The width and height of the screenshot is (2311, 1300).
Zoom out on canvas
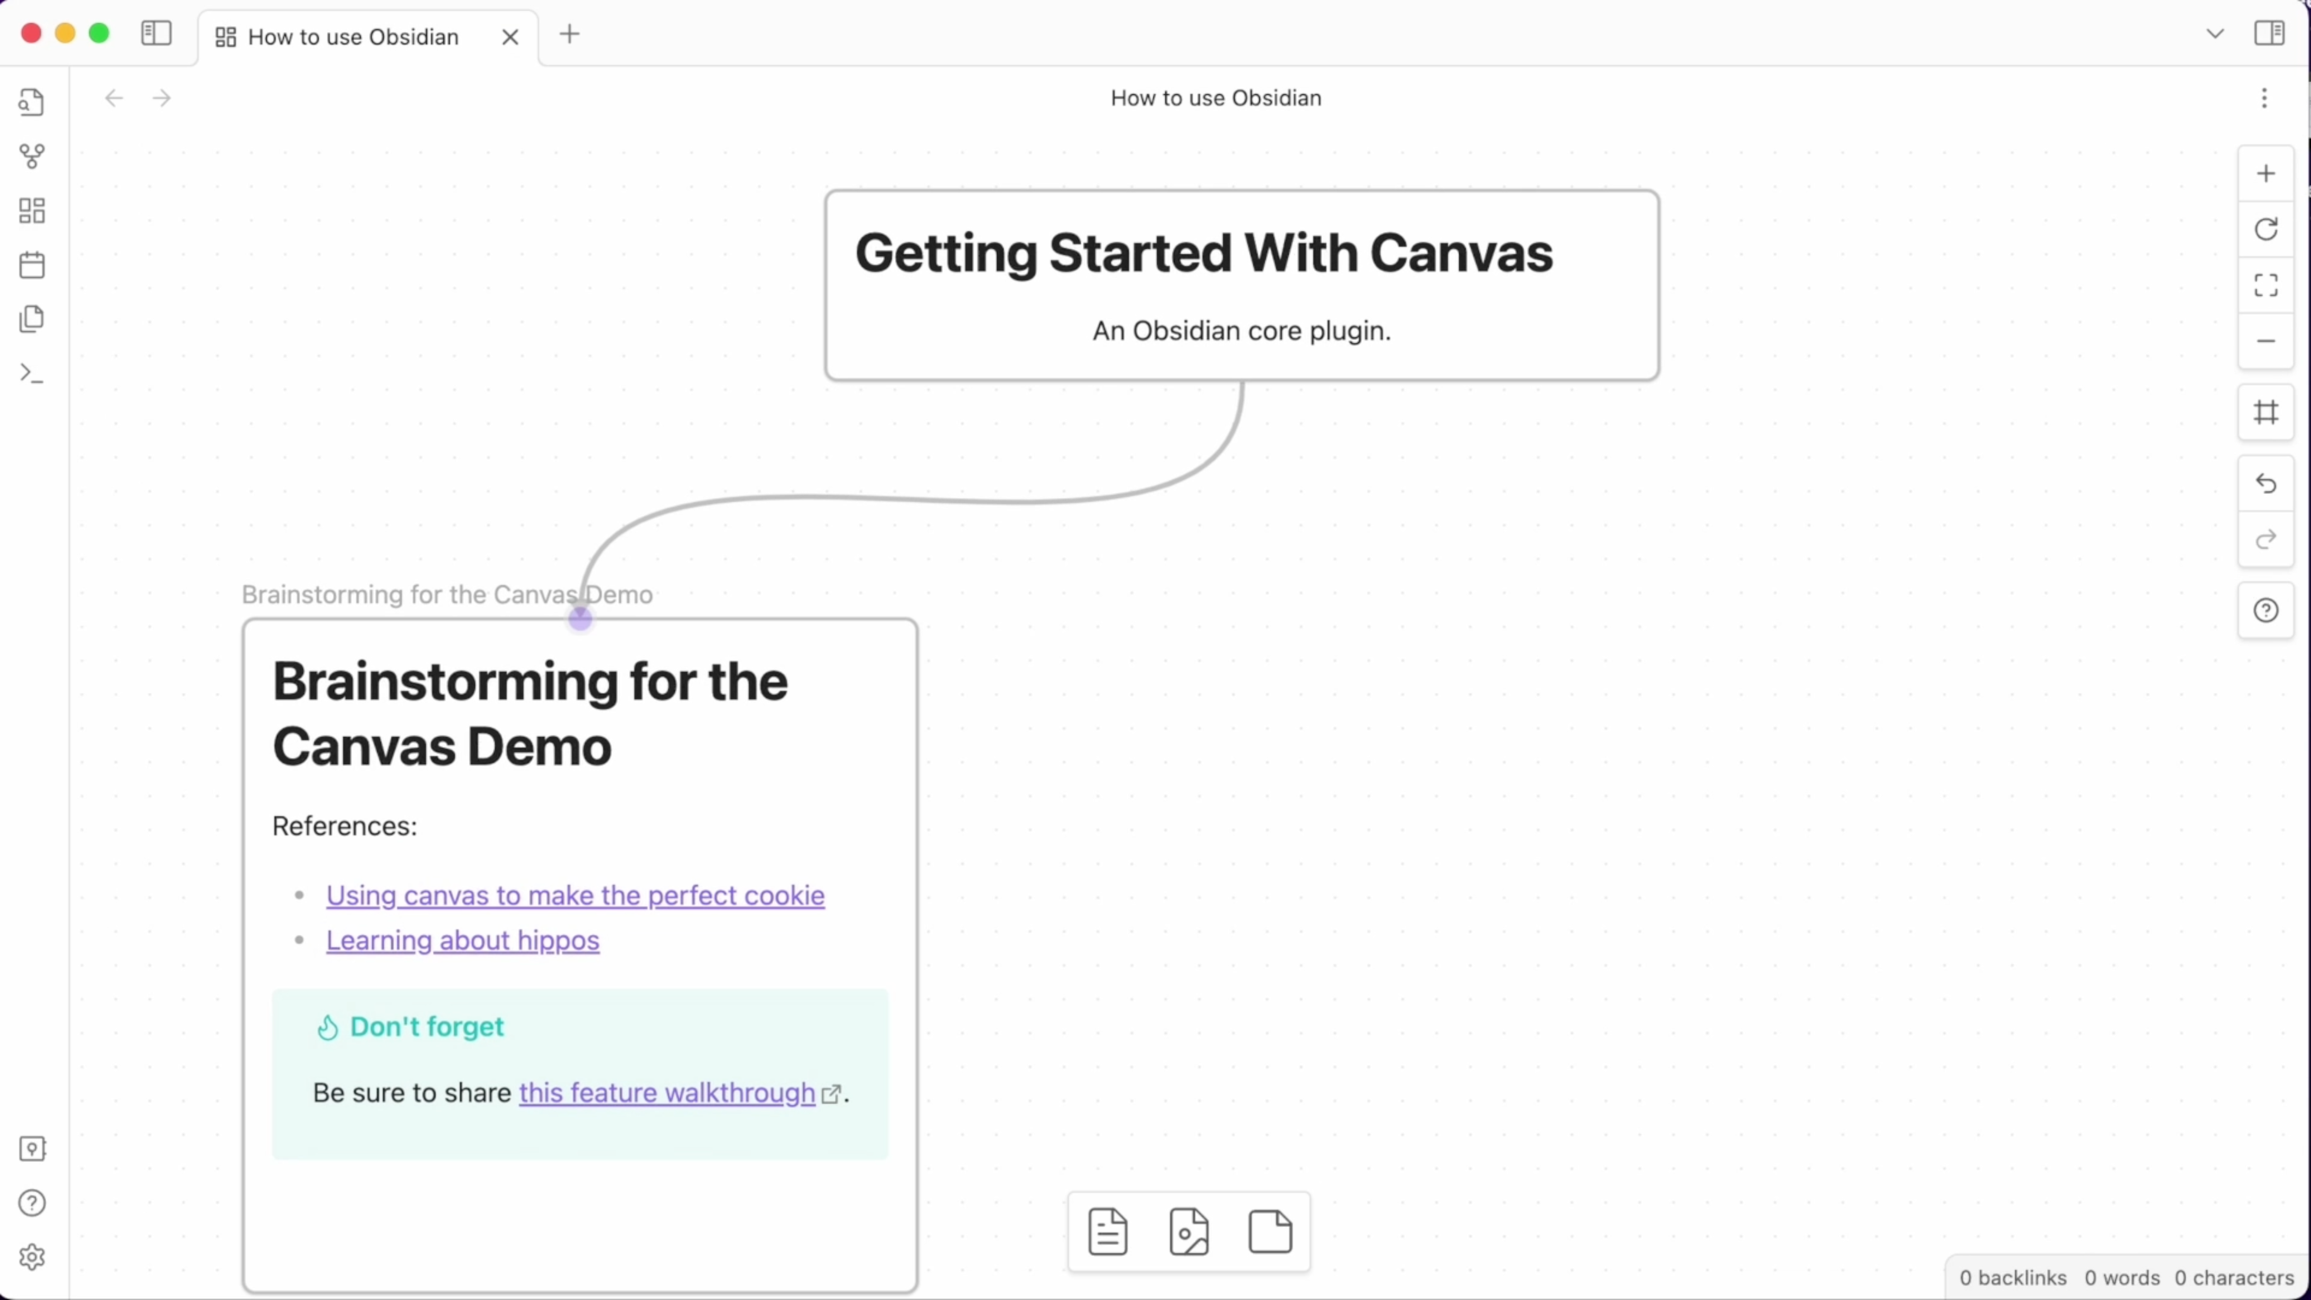(x=2266, y=341)
